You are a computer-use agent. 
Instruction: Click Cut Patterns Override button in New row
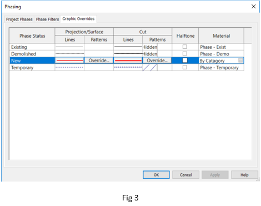coord(157,61)
